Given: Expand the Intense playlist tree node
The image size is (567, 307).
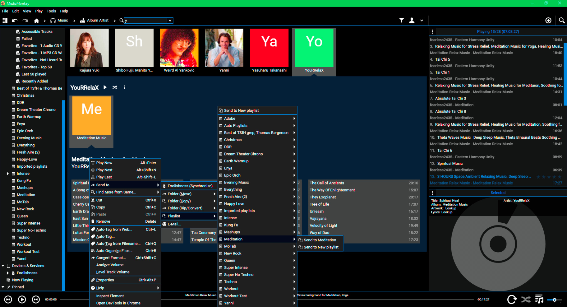Looking at the screenshot, I should pos(8,174).
